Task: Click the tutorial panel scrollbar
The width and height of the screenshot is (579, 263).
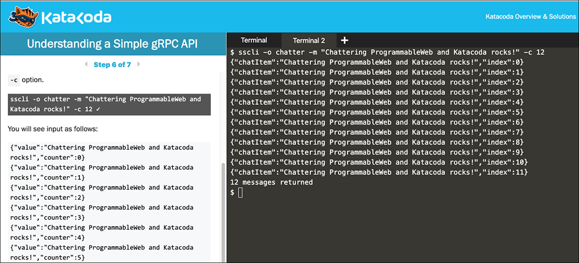Action: [223, 213]
